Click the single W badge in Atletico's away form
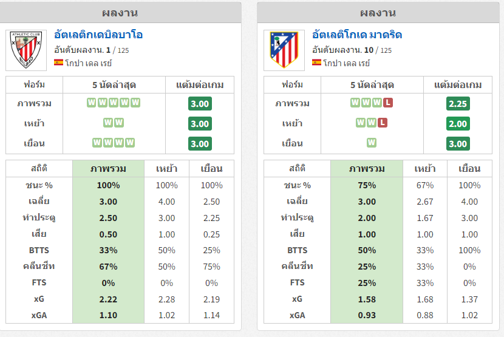 [x=372, y=143]
